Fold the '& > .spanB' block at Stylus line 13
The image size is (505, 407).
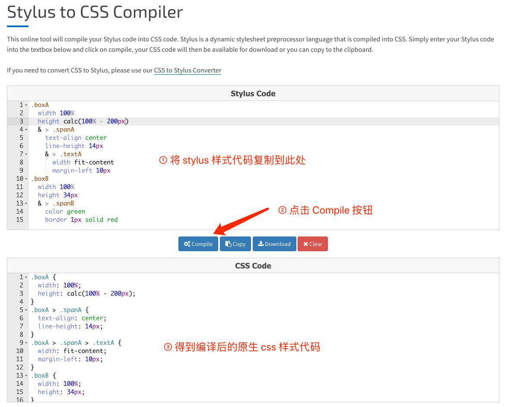point(26,203)
